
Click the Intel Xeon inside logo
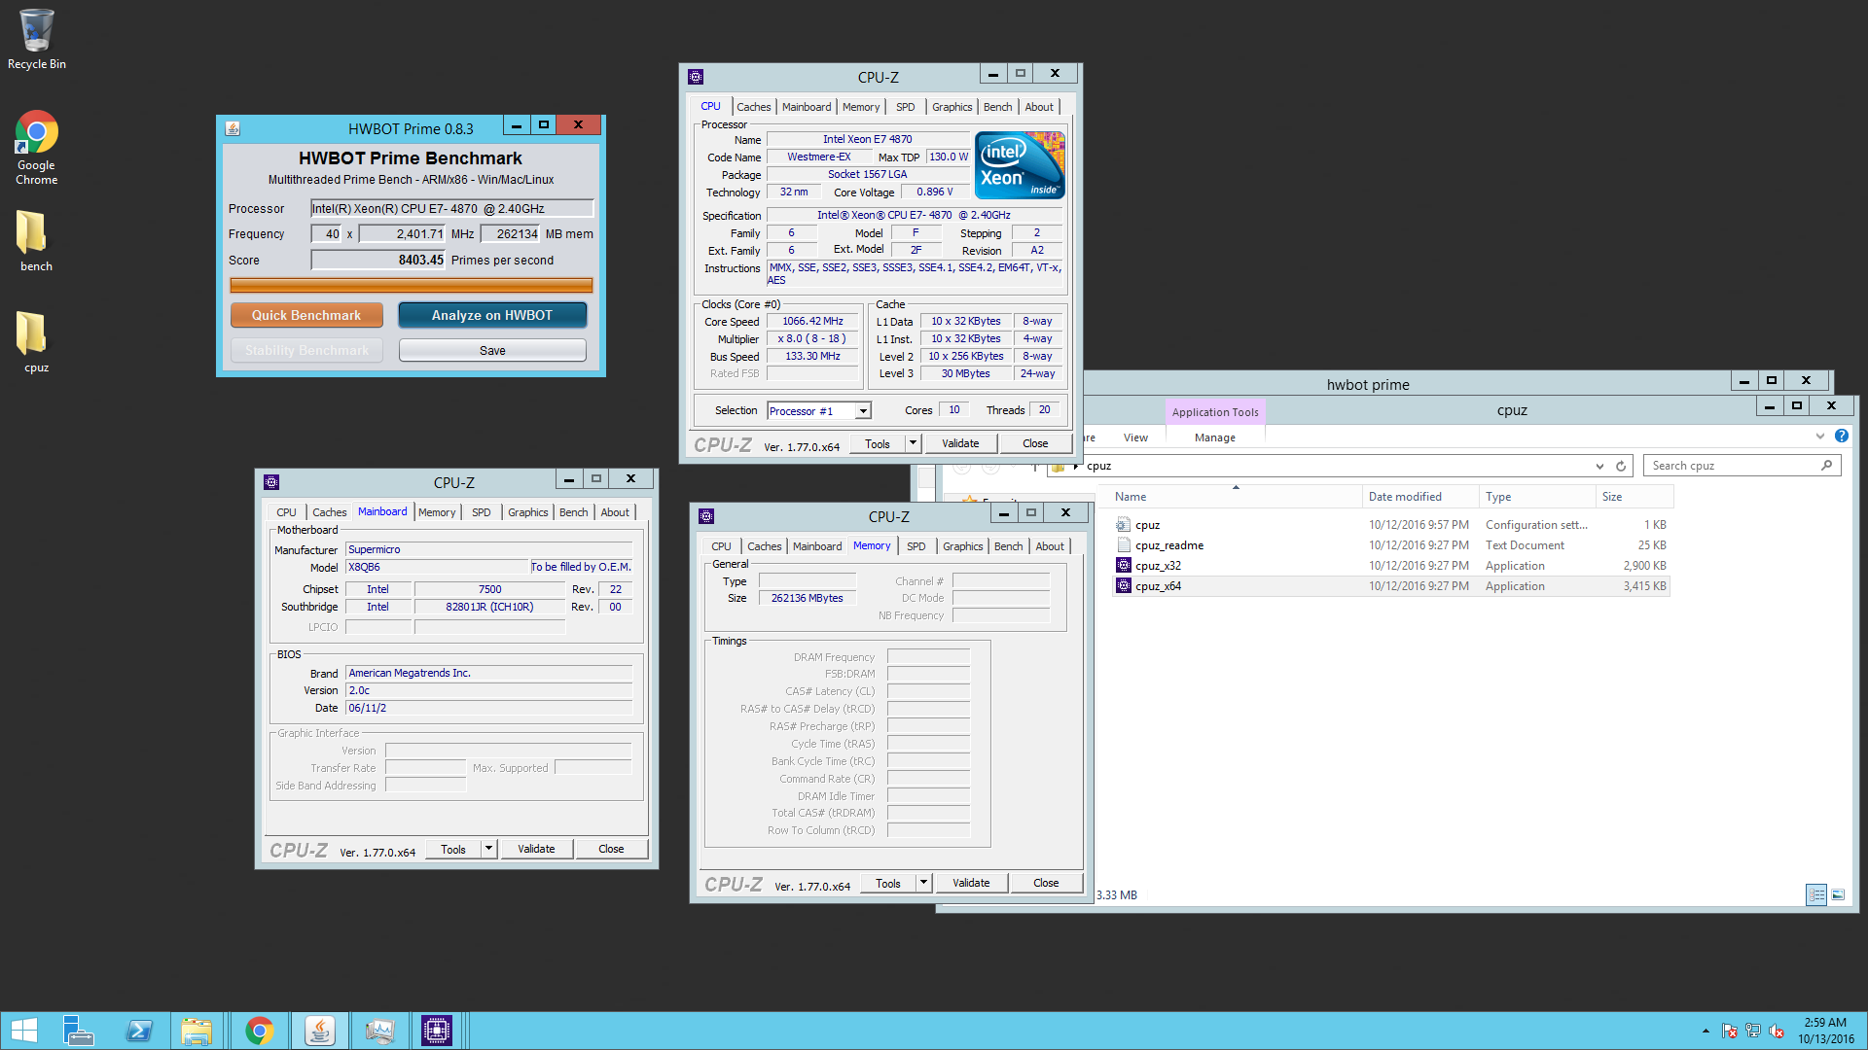pos(1020,164)
